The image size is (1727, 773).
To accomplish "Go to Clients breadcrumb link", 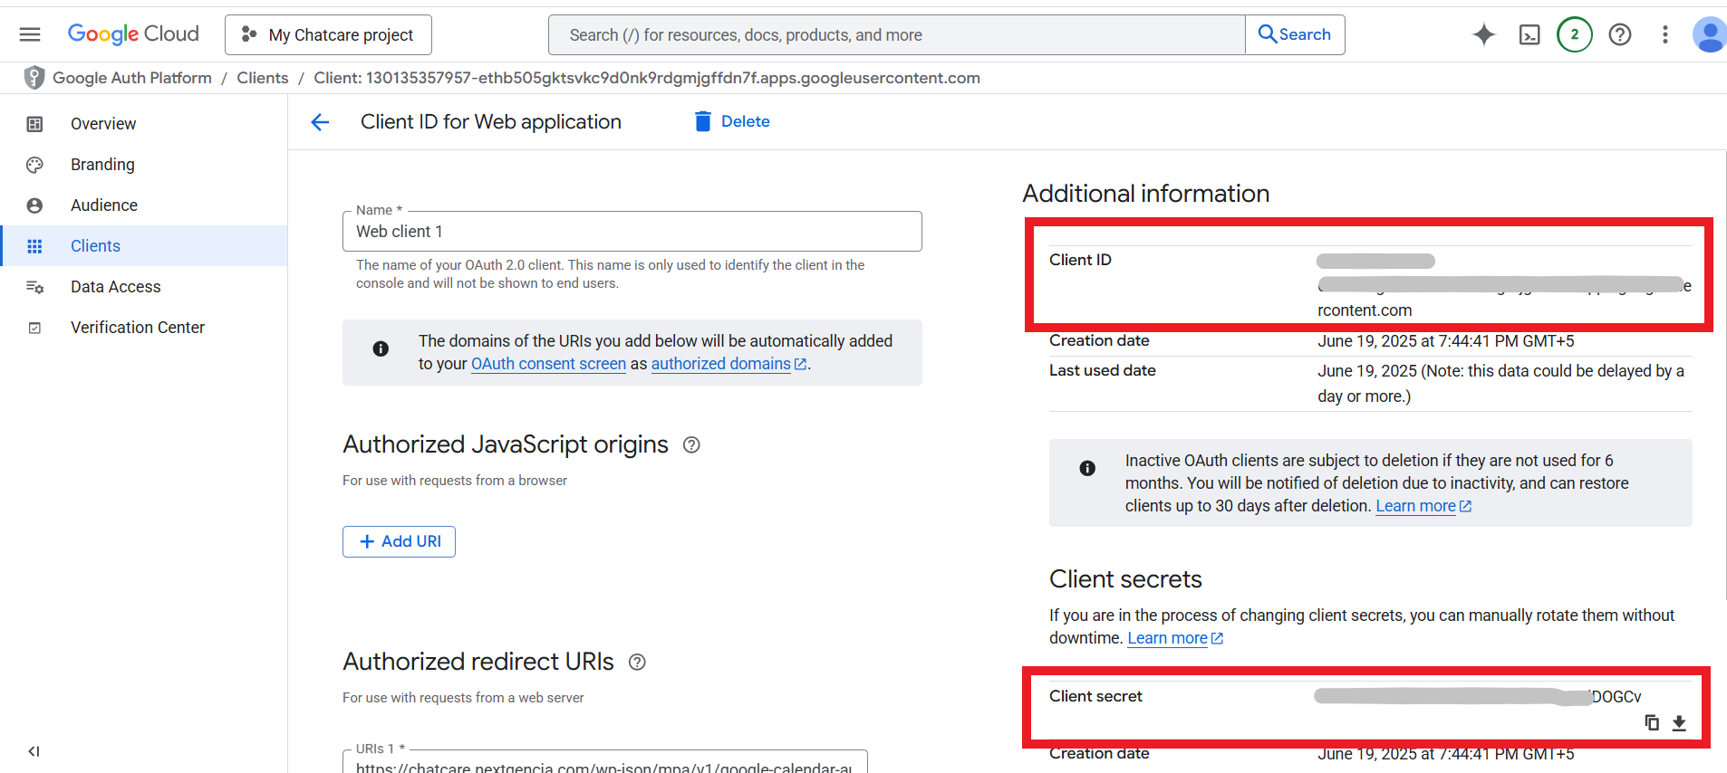I will (263, 78).
